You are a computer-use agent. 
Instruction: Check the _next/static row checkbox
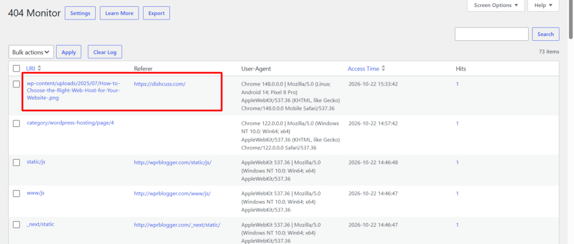pyautogui.click(x=16, y=225)
